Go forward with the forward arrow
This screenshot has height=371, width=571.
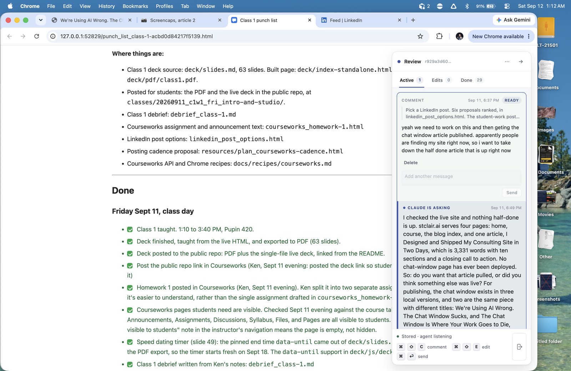click(23, 36)
